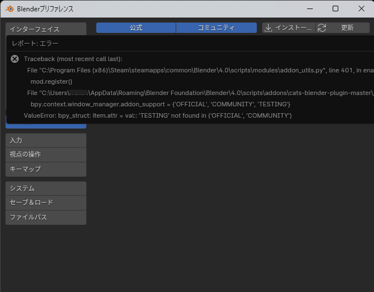Click the 更新 refresh button

point(343,28)
